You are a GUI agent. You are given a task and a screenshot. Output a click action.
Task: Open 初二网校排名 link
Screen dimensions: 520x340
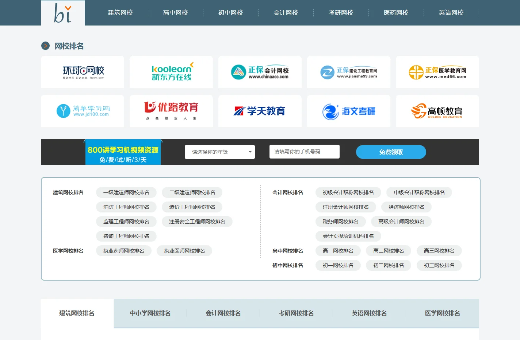coord(389,265)
